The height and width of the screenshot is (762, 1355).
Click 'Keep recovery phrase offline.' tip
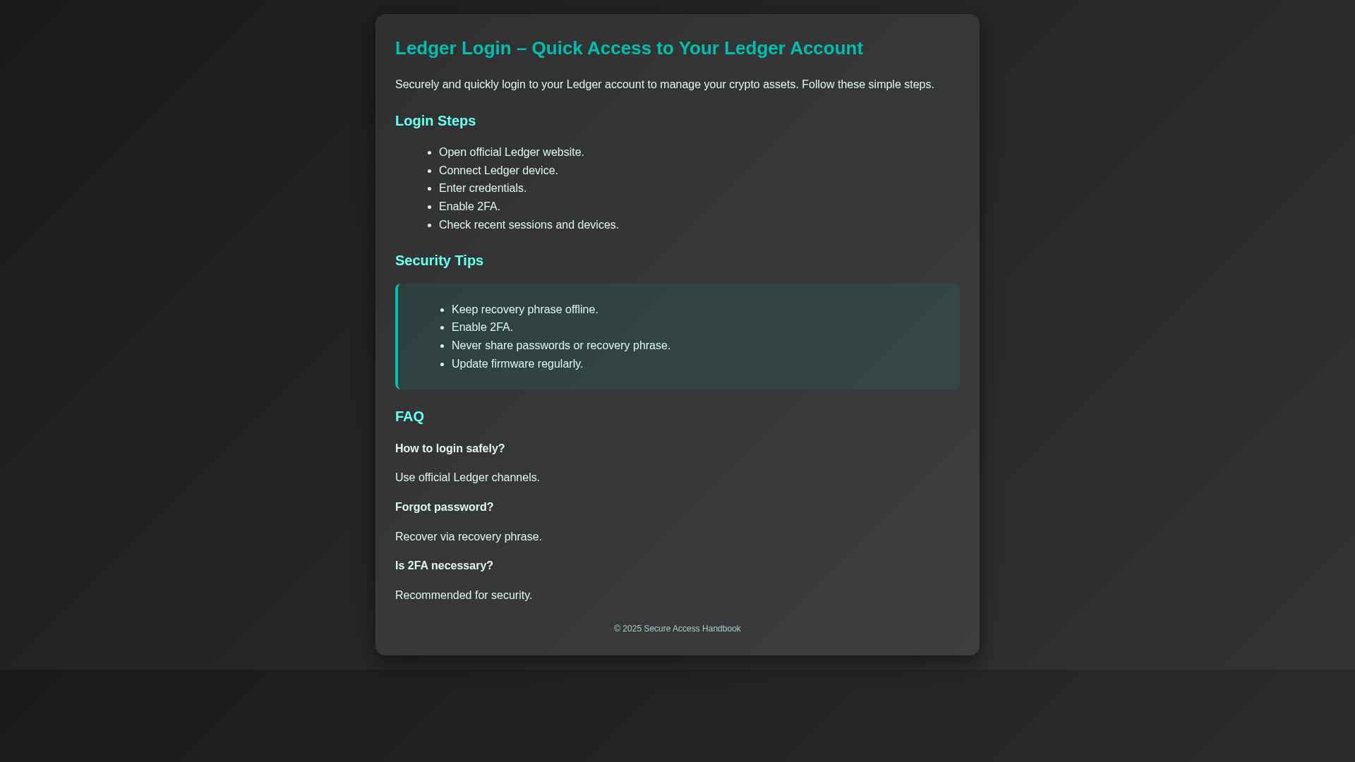coord(524,310)
